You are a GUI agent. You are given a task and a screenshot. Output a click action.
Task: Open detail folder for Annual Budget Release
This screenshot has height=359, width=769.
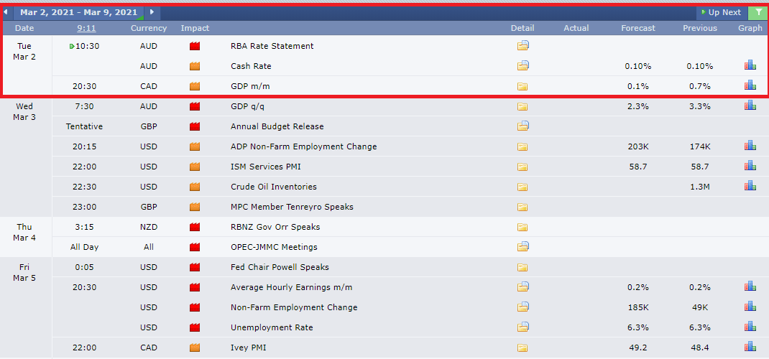click(522, 126)
